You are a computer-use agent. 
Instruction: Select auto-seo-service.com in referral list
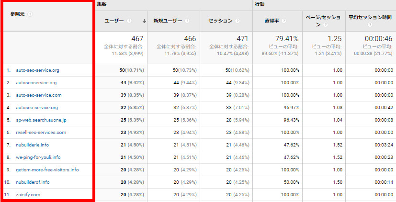coord(39,95)
